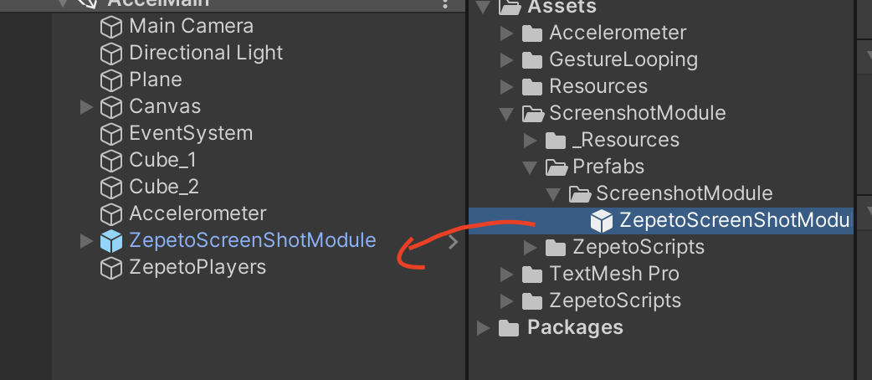872x380 pixels.
Task: Select the Plane object
Action: 155,80
